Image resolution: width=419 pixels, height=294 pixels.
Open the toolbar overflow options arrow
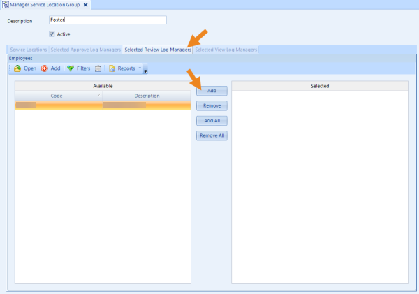(145, 71)
